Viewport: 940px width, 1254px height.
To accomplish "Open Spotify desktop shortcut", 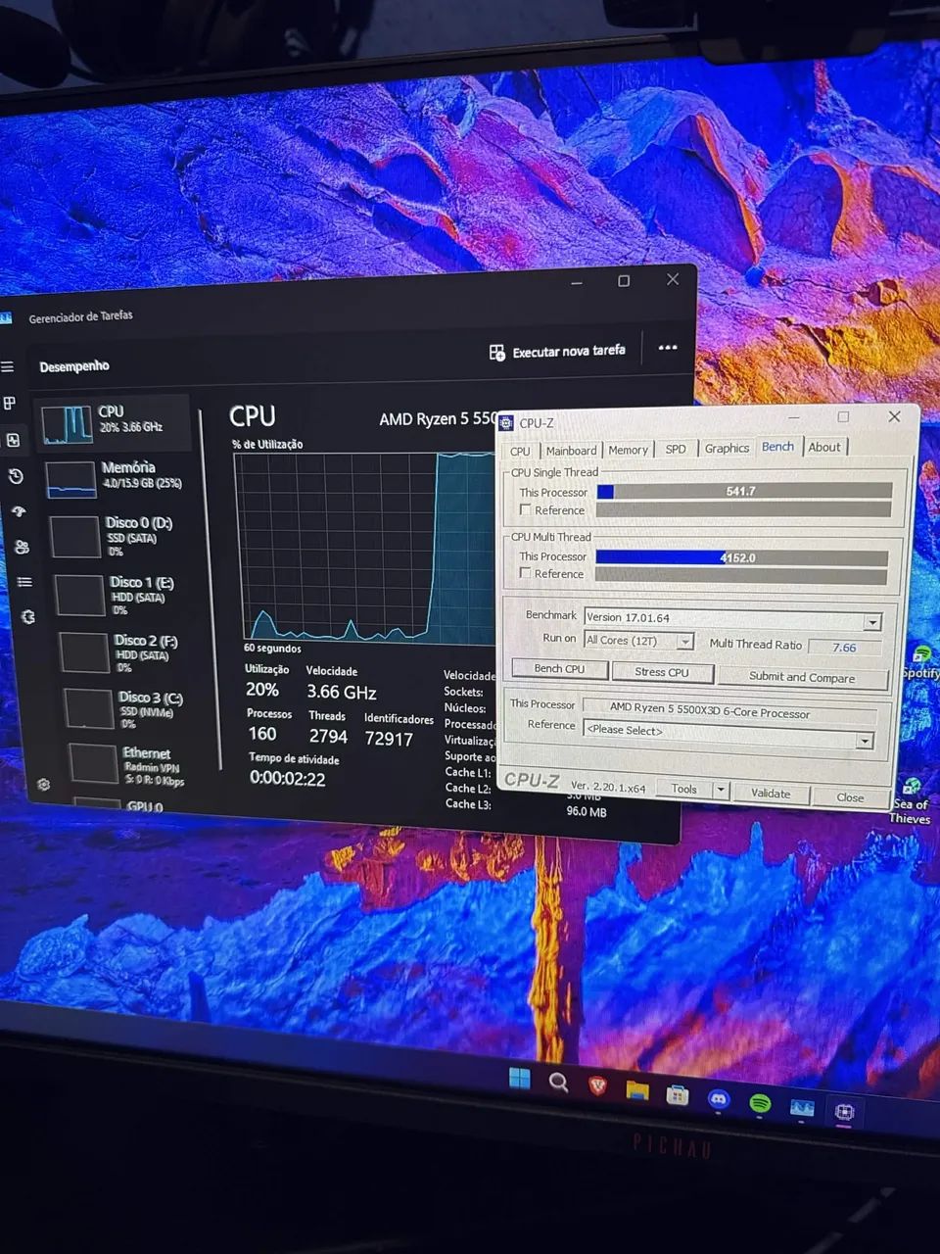I will (921, 662).
